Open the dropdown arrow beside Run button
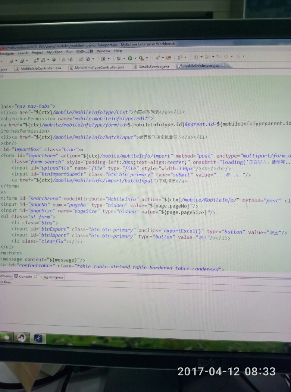291x392 pixels. coord(135,59)
